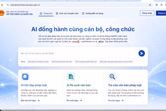Go to Trang chủ tab
166x111 pixels.
point(46,13)
